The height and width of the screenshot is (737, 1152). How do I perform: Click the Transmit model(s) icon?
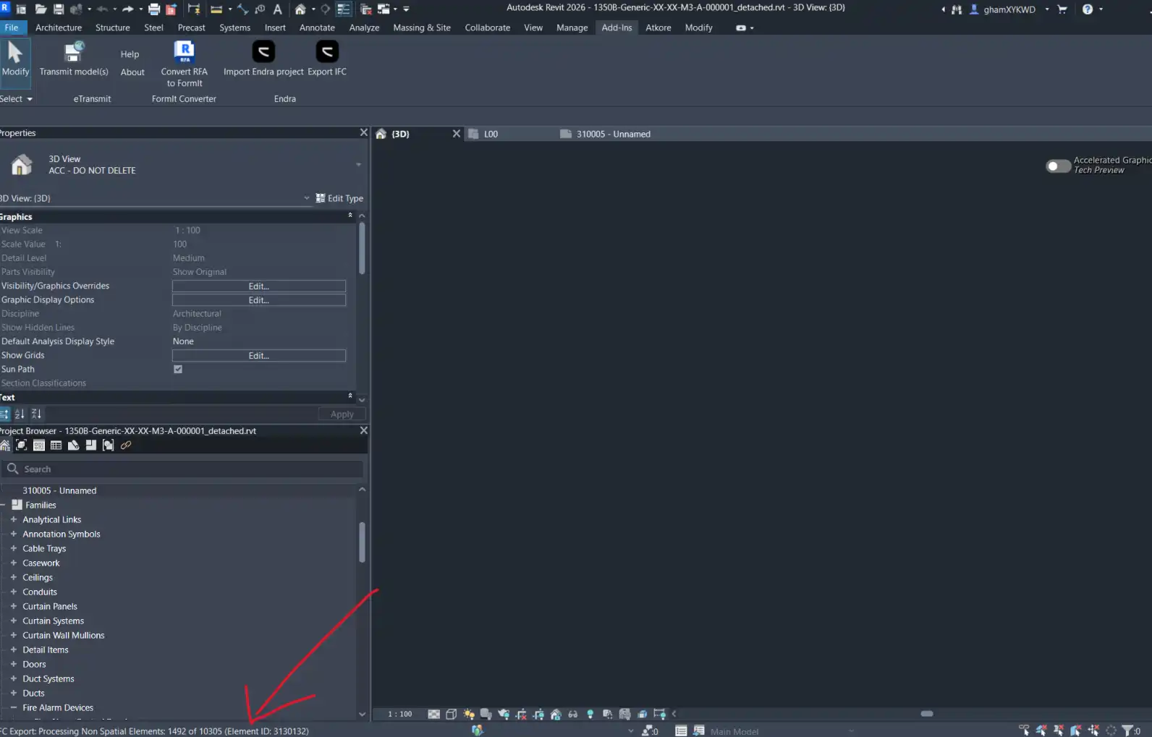pos(73,53)
